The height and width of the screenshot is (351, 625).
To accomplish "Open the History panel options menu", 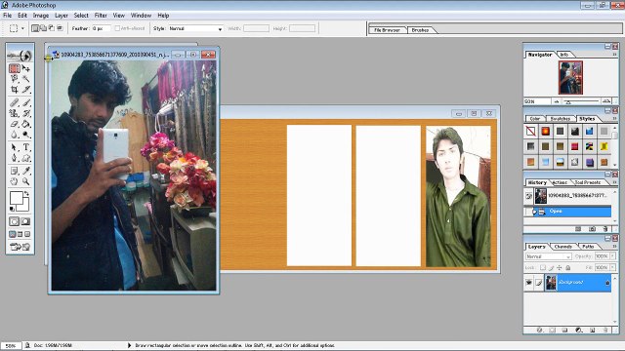I will (x=614, y=182).
